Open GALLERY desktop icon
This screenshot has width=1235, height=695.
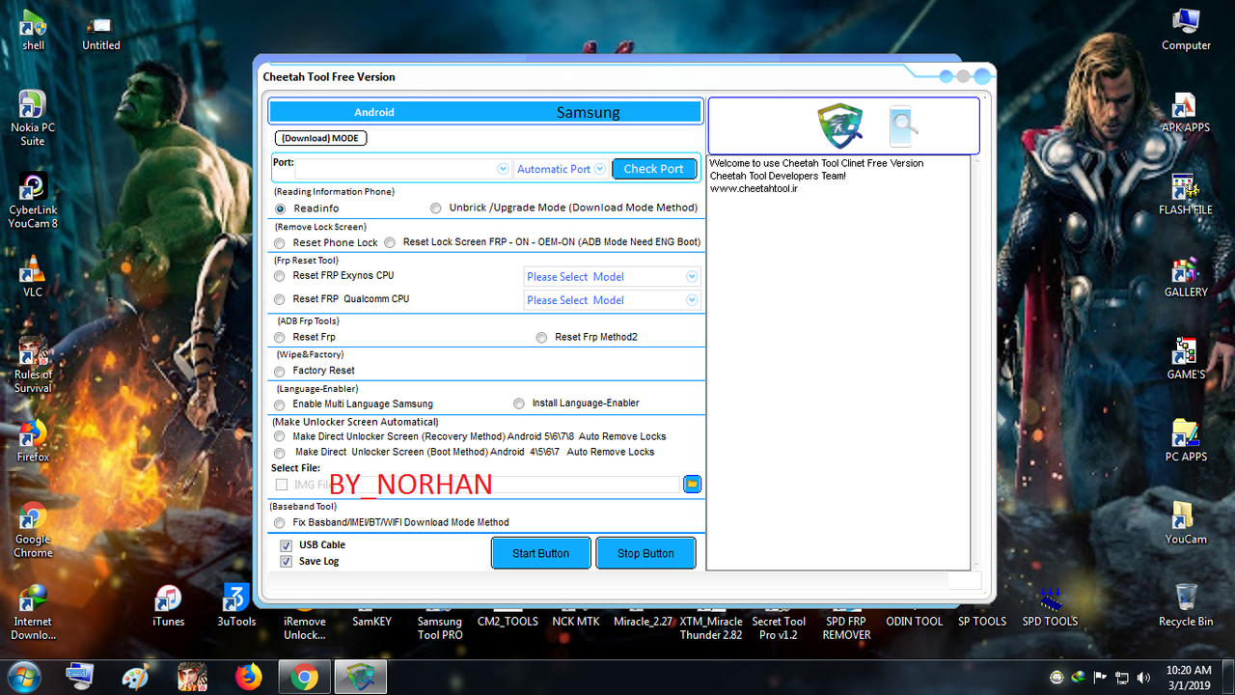(1186, 276)
